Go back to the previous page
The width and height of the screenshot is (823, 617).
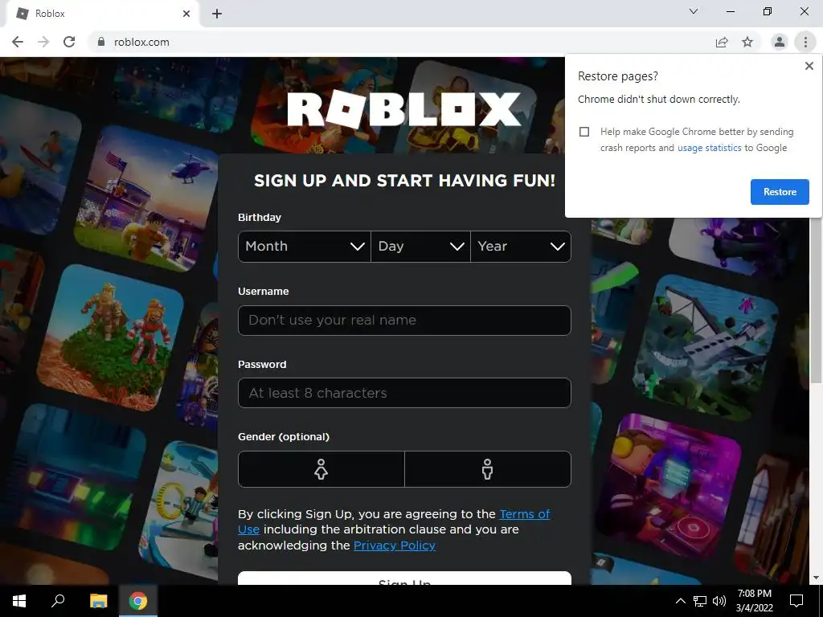point(18,42)
